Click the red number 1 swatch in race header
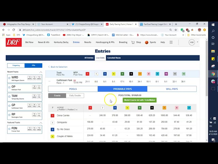The width and height of the screenshot is (218, 164). [87, 74]
